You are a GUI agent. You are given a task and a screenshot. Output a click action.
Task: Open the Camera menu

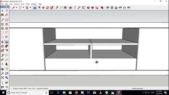pyautogui.click(x=17, y=4)
